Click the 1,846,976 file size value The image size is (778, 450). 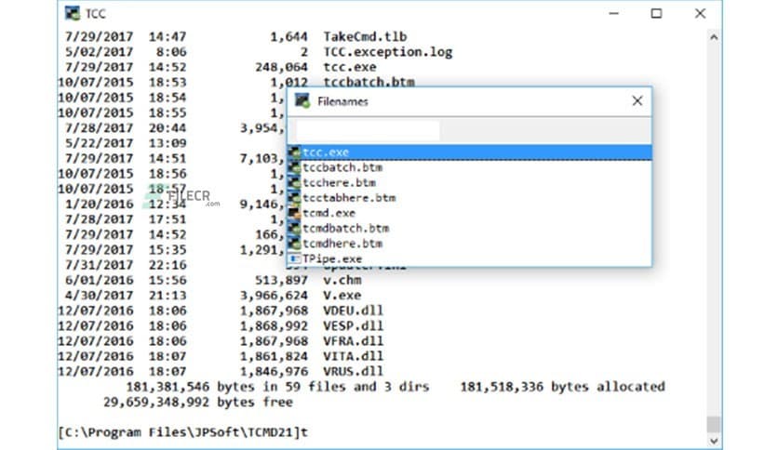[274, 371]
